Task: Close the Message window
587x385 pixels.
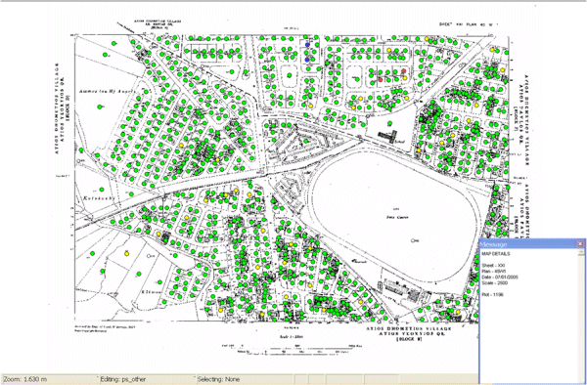Action: click(x=580, y=244)
